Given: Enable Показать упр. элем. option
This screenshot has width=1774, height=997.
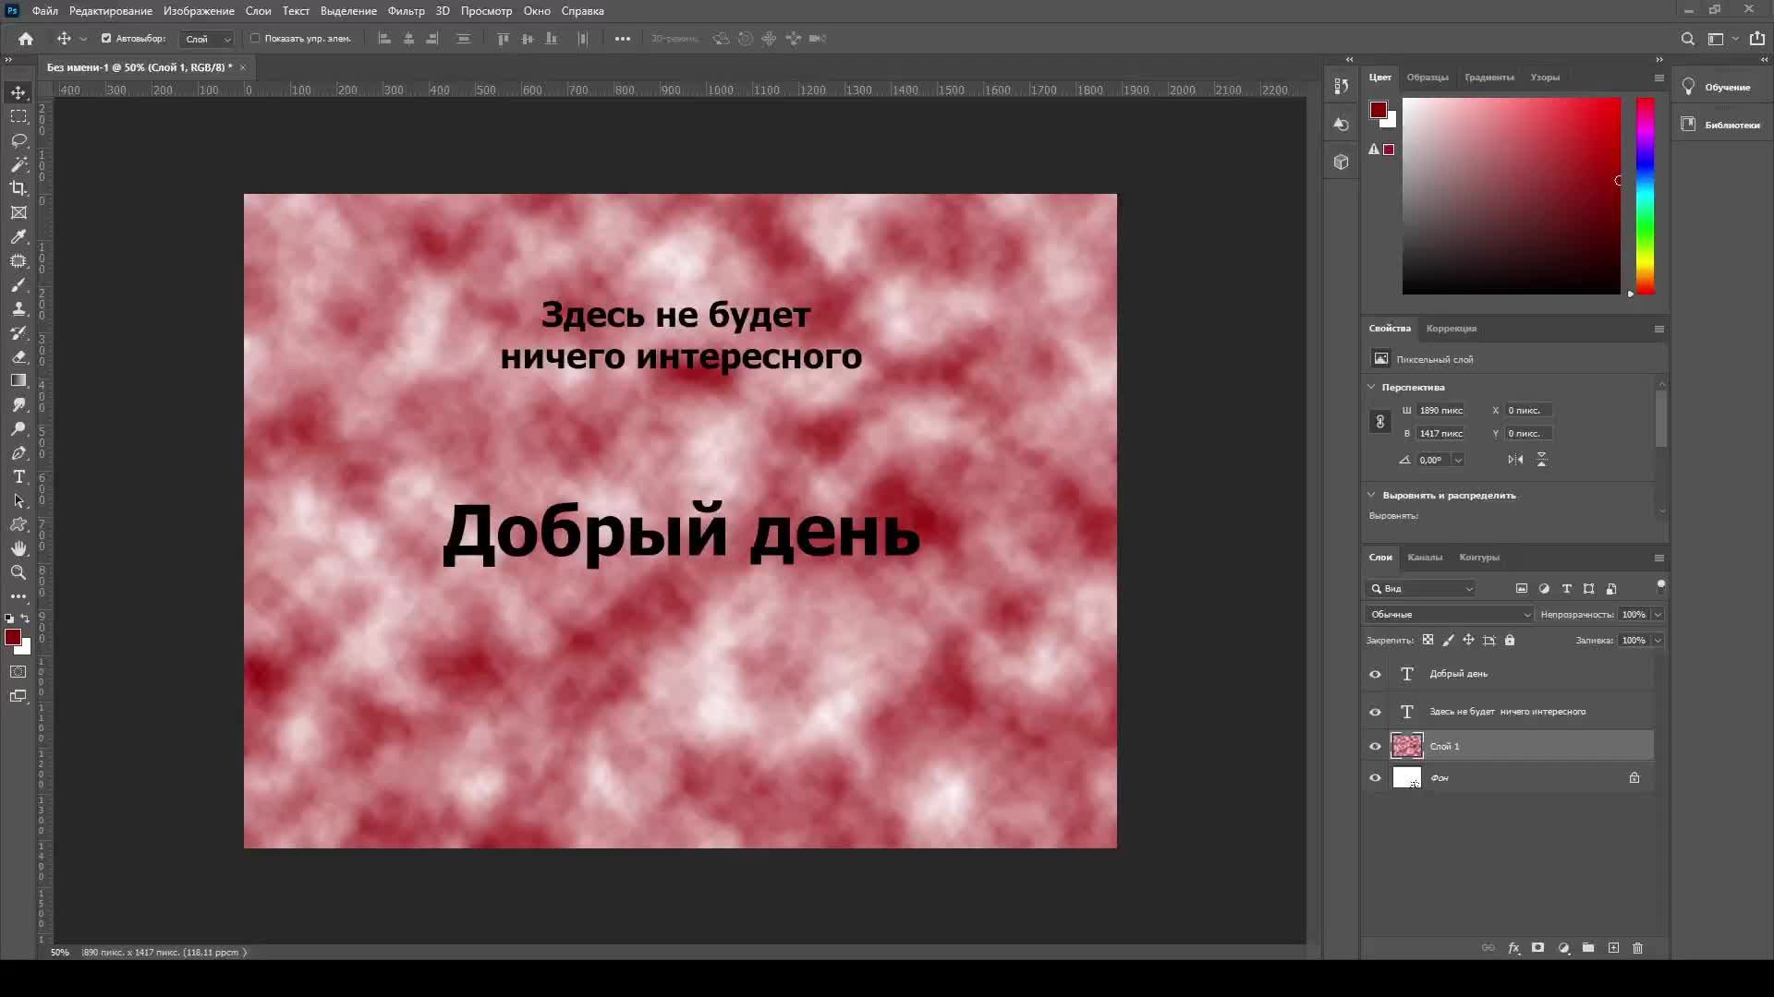Looking at the screenshot, I should coord(254,39).
